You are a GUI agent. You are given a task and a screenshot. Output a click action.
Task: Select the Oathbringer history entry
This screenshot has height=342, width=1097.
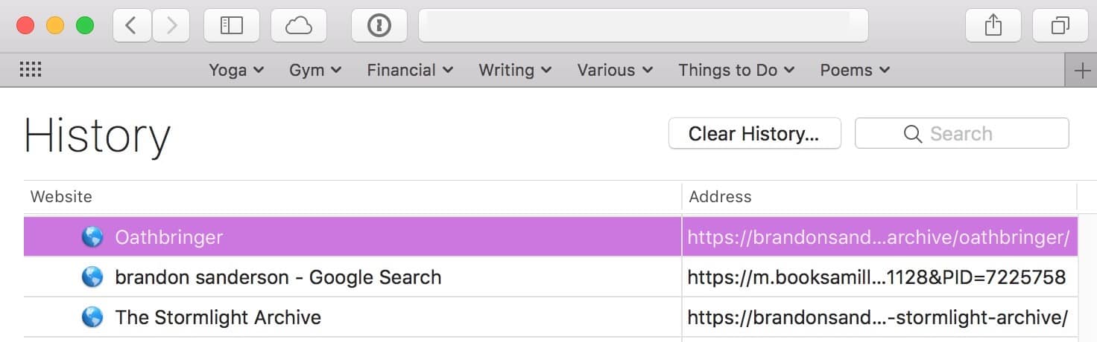coord(551,237)
